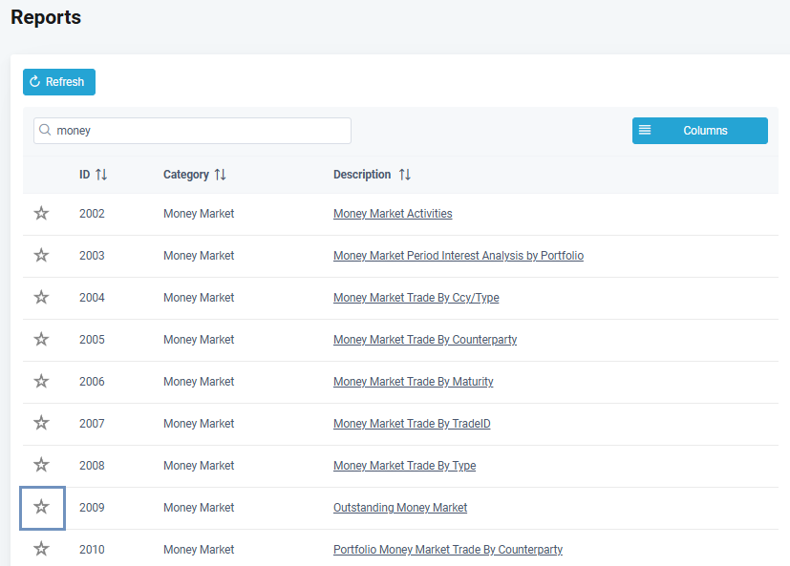Sort by Description column arrows

click(405, 175)
